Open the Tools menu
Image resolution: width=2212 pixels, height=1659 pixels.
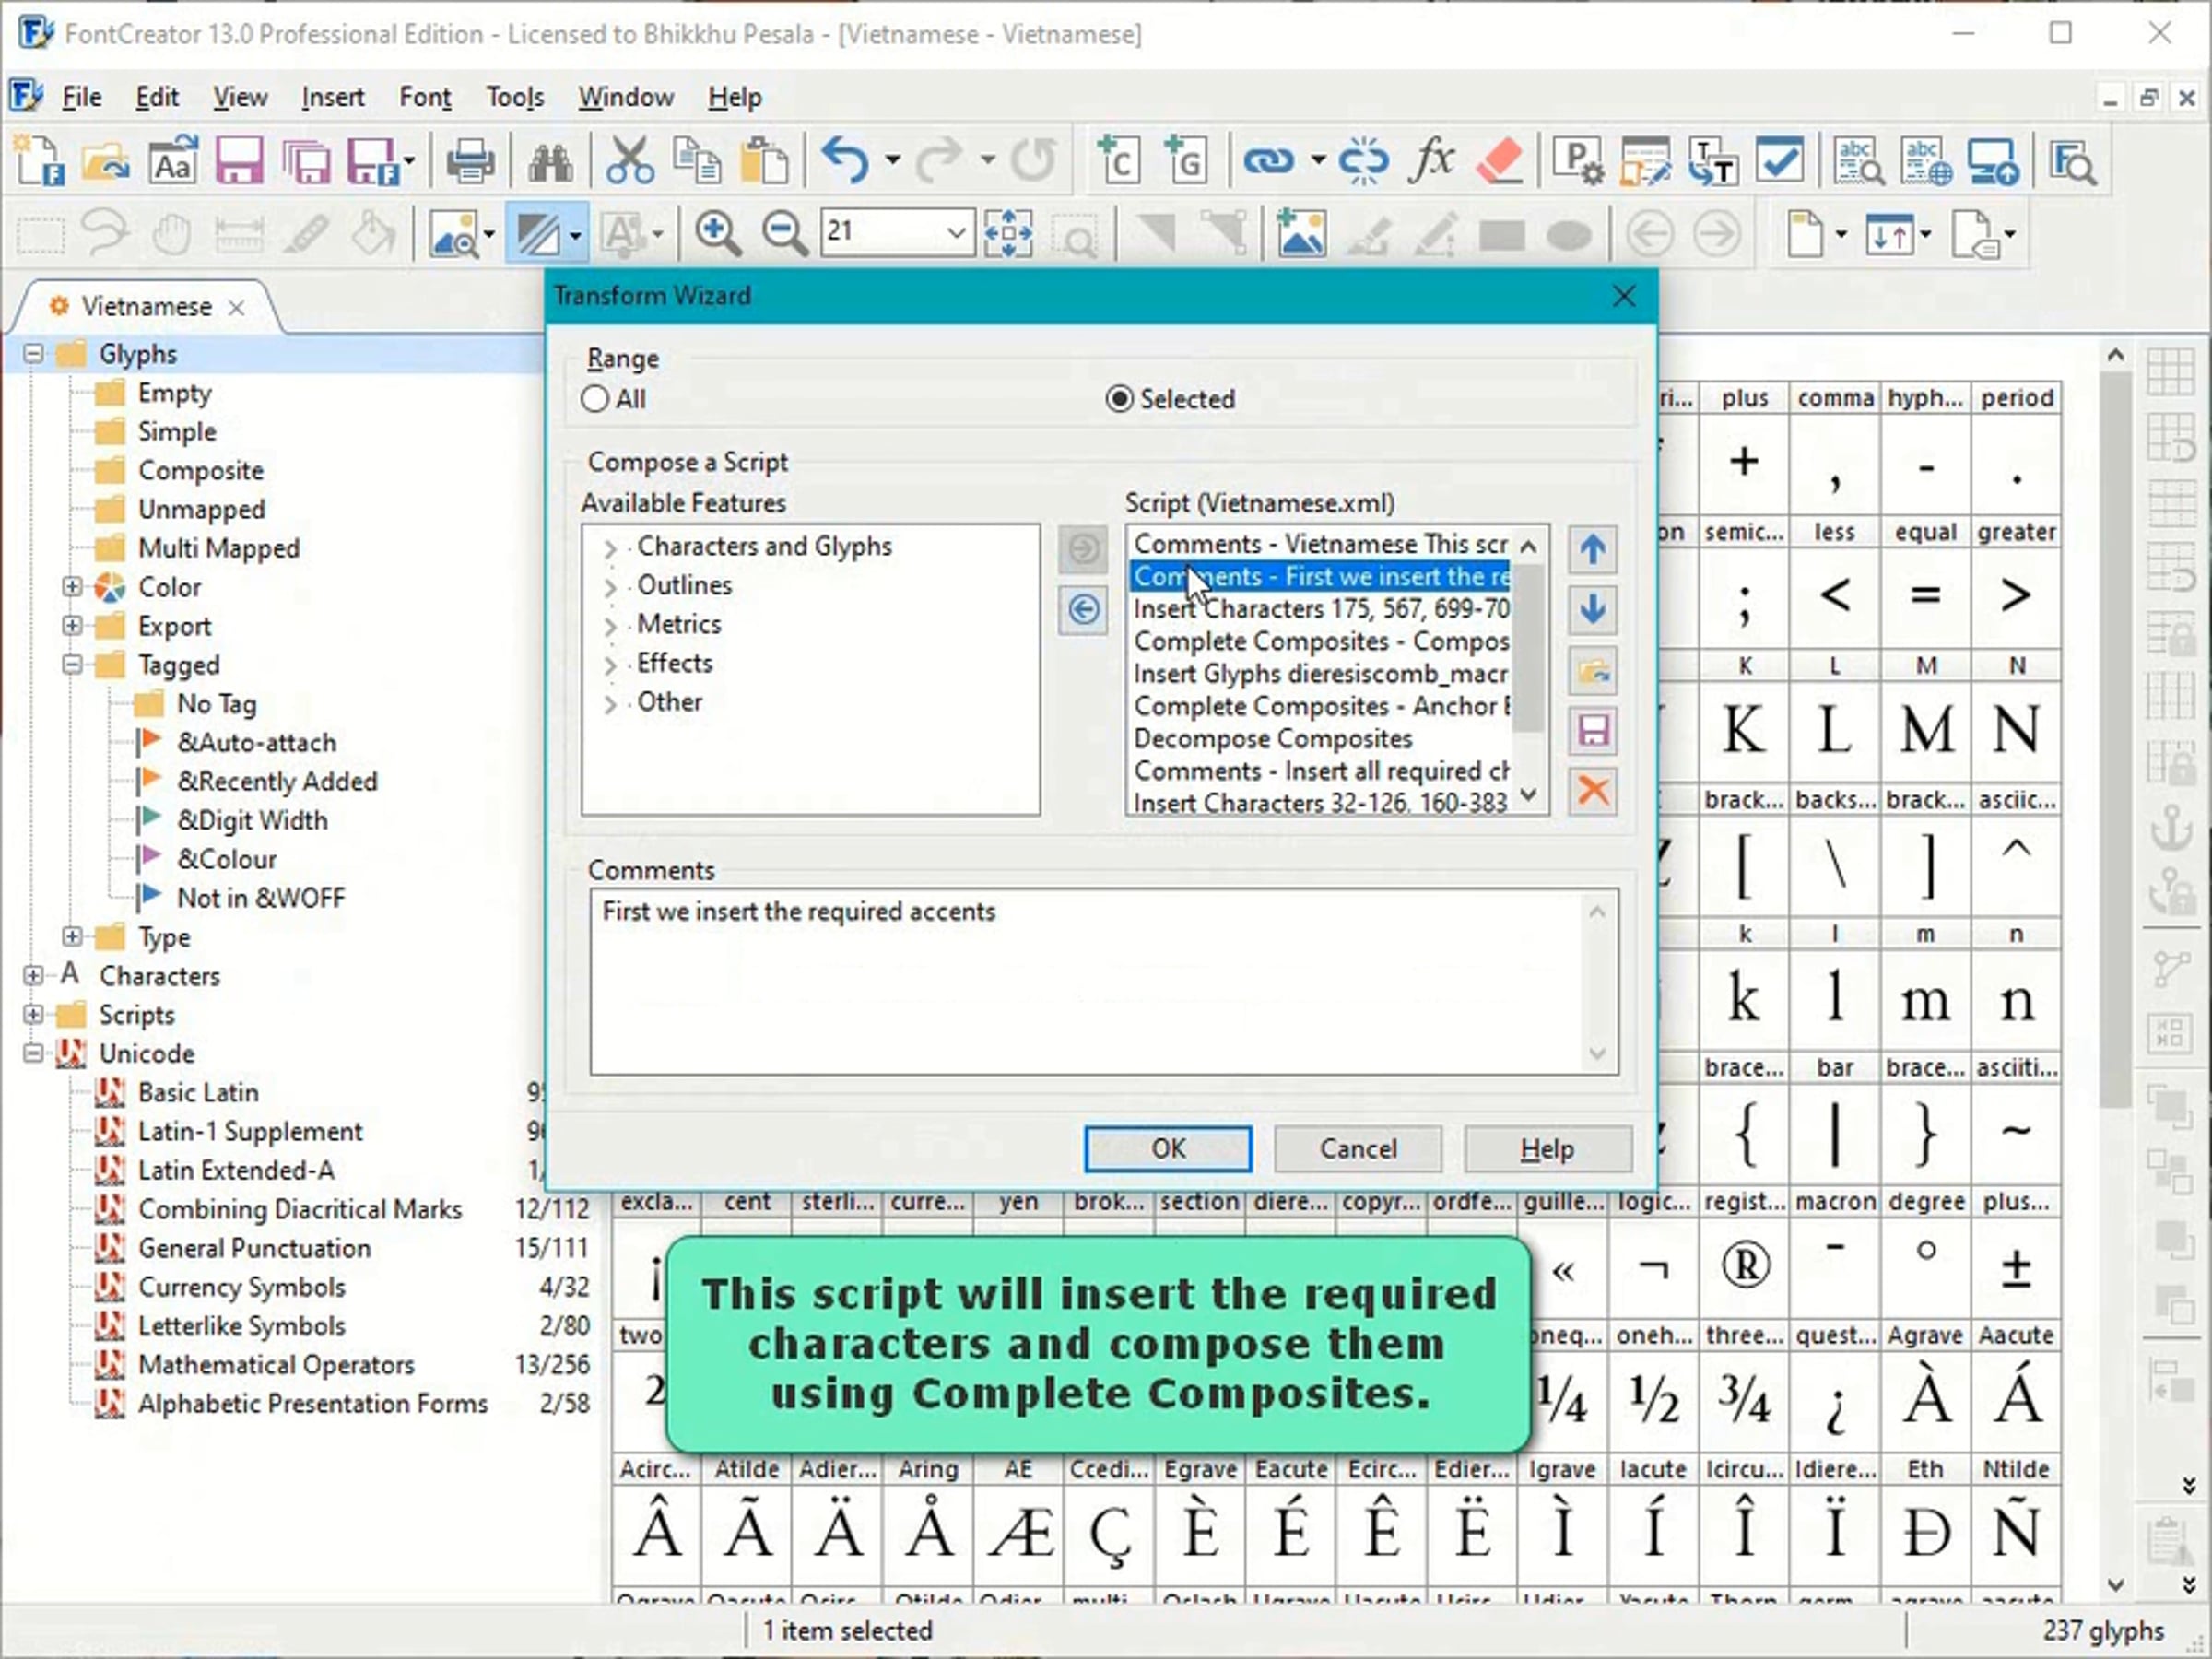pos(514,97)
